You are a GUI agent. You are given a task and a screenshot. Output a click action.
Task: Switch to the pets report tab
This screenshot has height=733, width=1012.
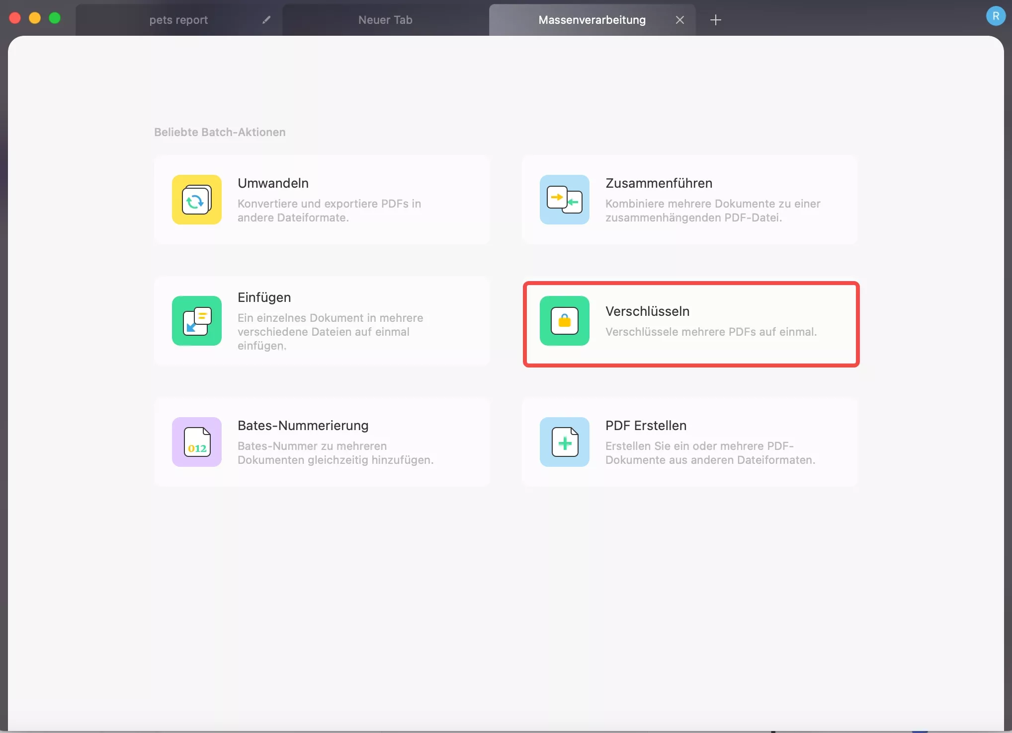(178, 20)
